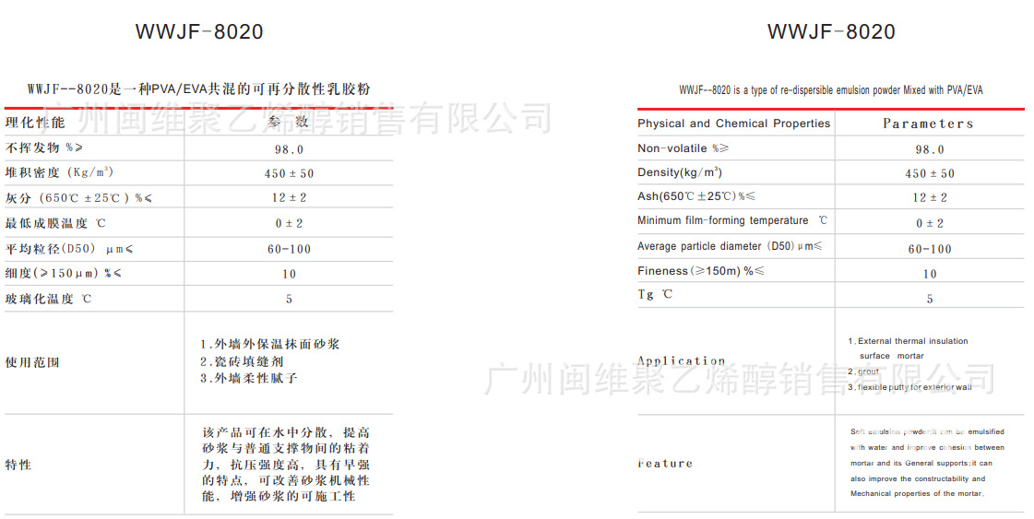Click 0 ± 2 beside Minimum film-forming temperature
The height and width of the screenshot is (519, 1034).
930,224
